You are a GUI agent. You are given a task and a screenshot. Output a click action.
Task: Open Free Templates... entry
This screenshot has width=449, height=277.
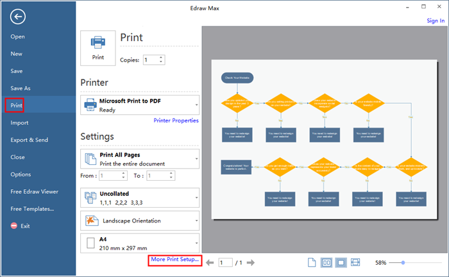(32, 209)
